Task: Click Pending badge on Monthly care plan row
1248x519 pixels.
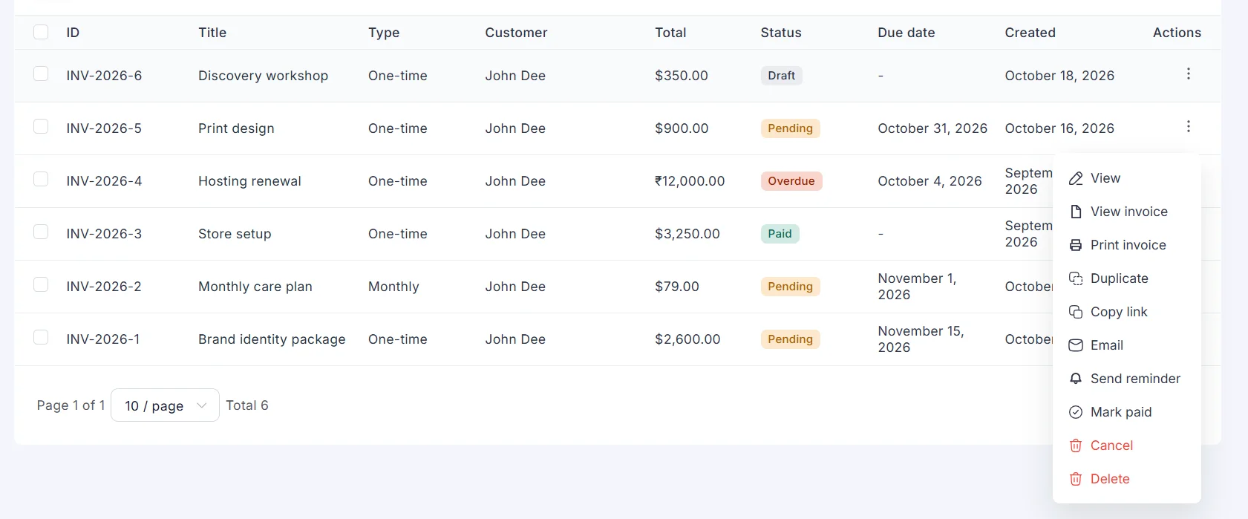Action: click(790, 287)
